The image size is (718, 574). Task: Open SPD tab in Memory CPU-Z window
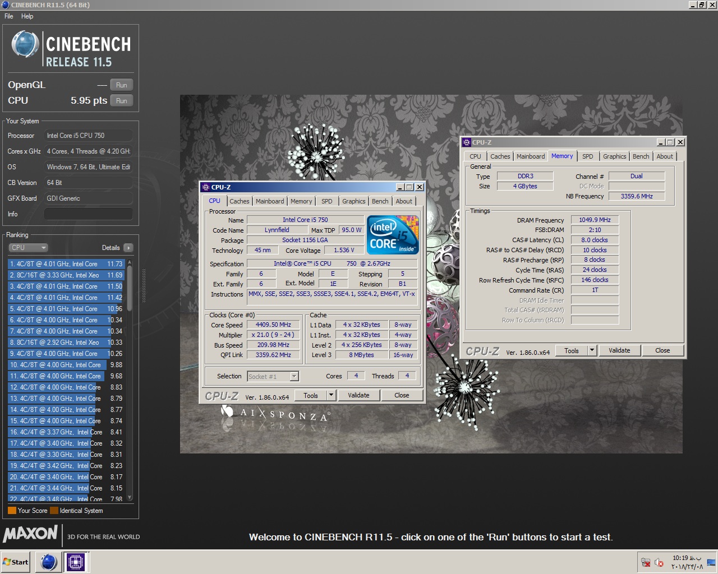tap(588, 156)
